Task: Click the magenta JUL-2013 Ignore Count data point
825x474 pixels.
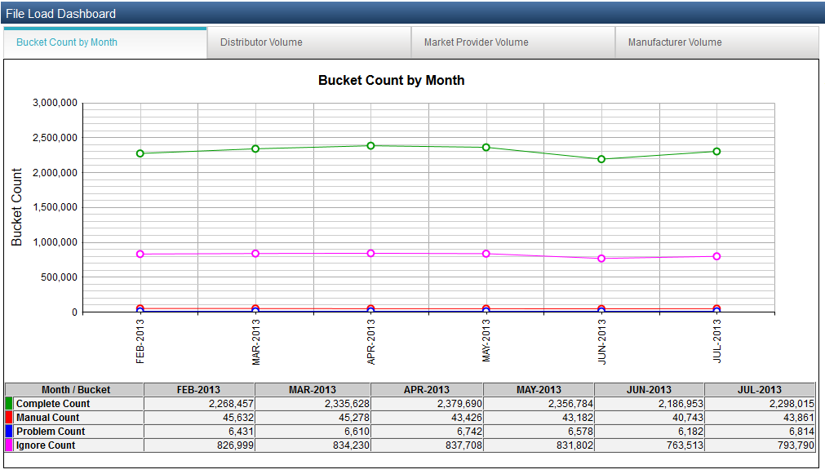Action: coord(716,256)
